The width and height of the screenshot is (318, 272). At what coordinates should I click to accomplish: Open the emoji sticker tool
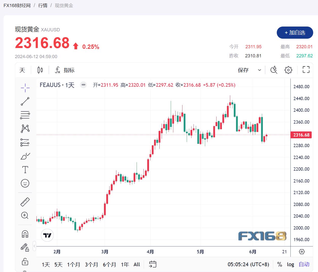point(25,183)
